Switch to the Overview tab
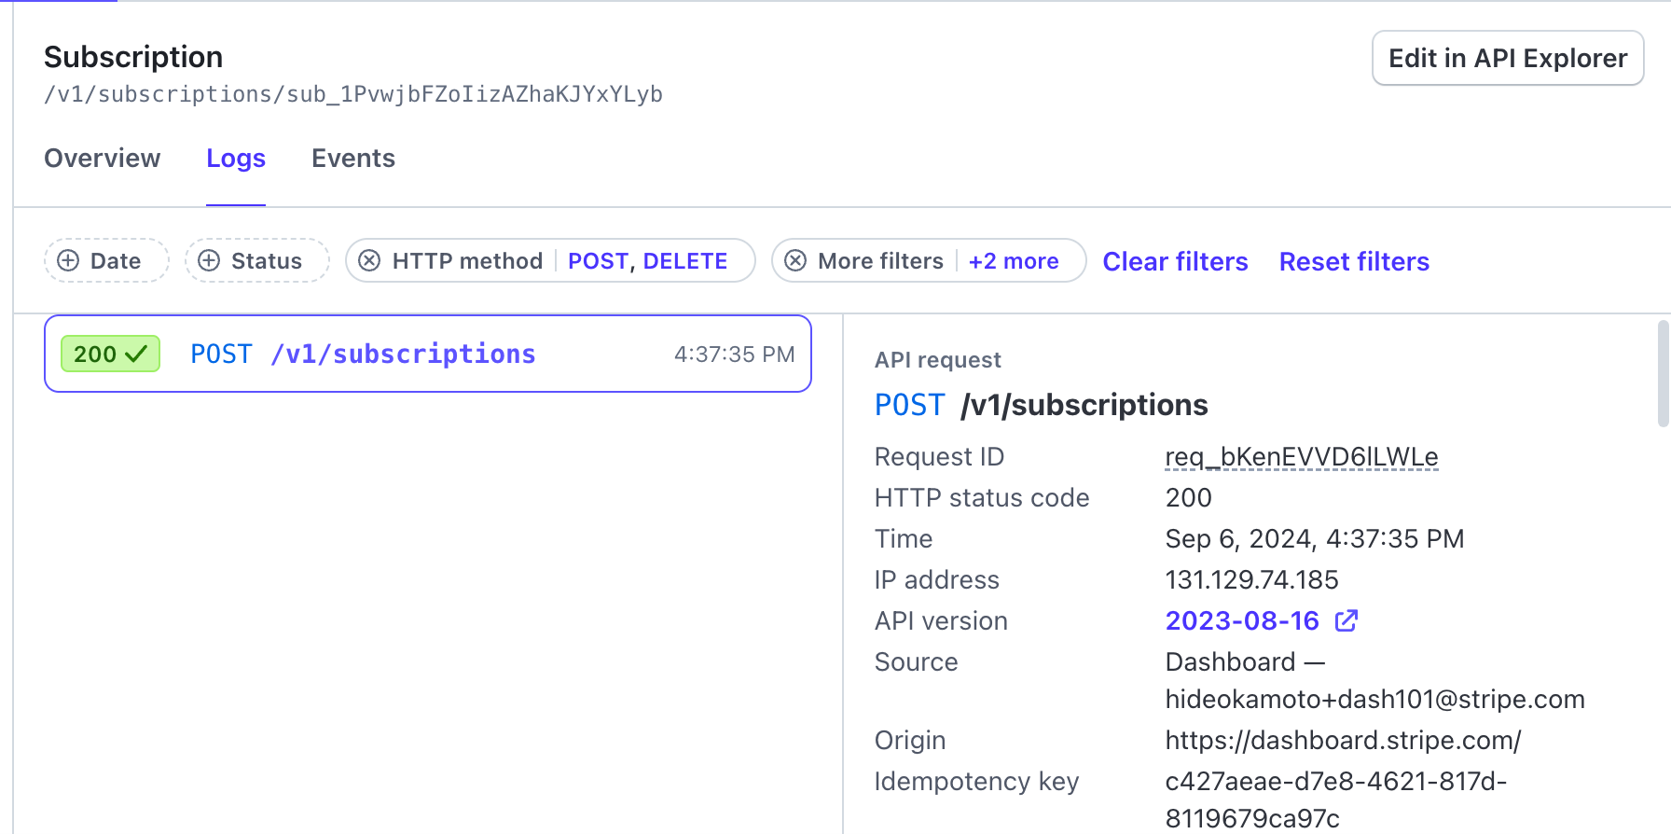The width and height of the screenshot is (1671, 834). coord(103,159)
